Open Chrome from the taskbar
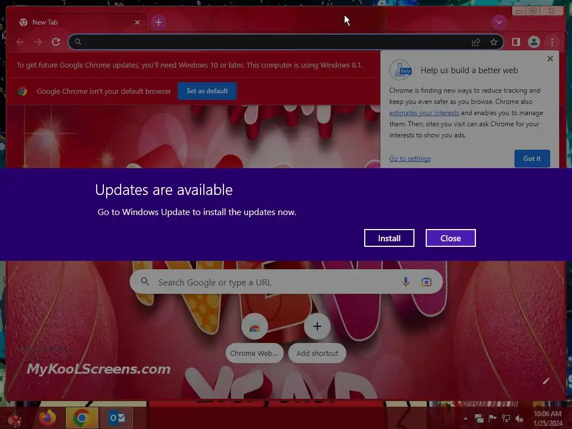The image size is (572, 429). pyautogui.click(x=82, y=418)
